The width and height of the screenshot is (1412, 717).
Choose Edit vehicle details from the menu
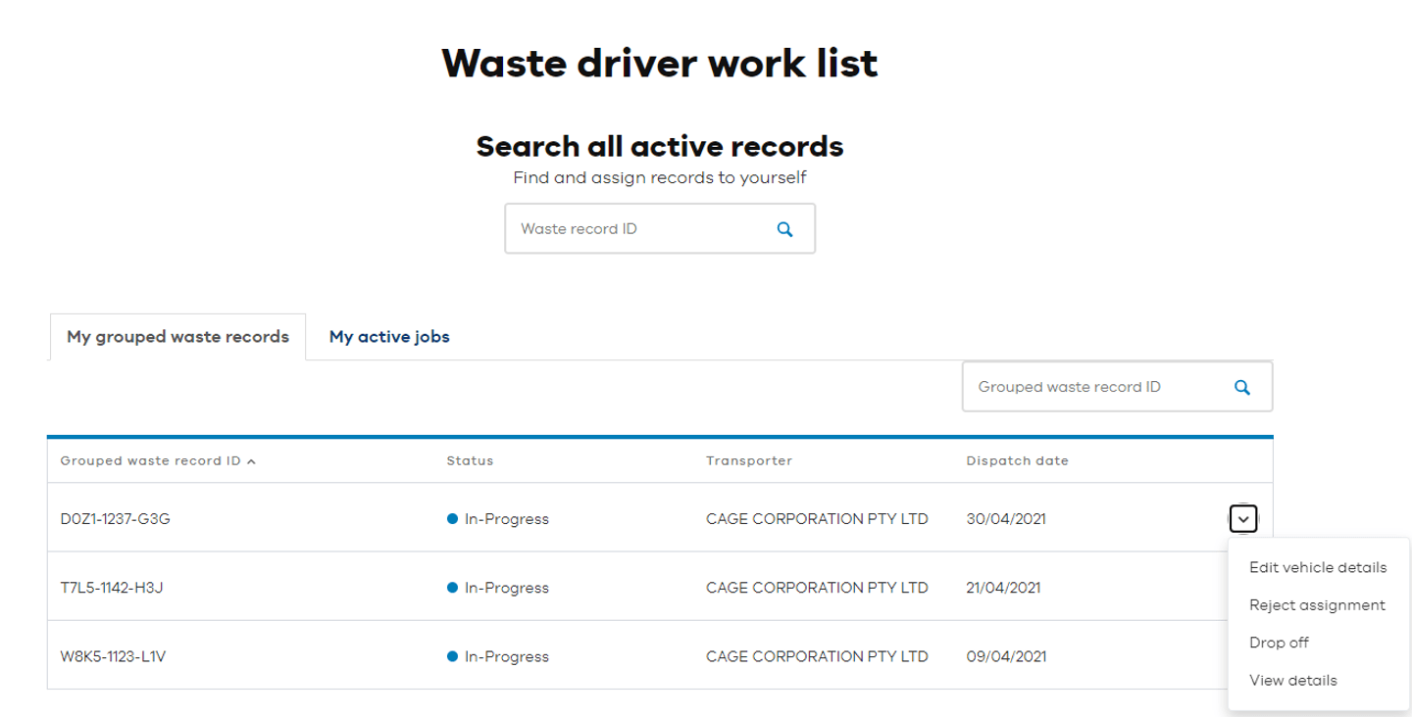[1318, 567]
